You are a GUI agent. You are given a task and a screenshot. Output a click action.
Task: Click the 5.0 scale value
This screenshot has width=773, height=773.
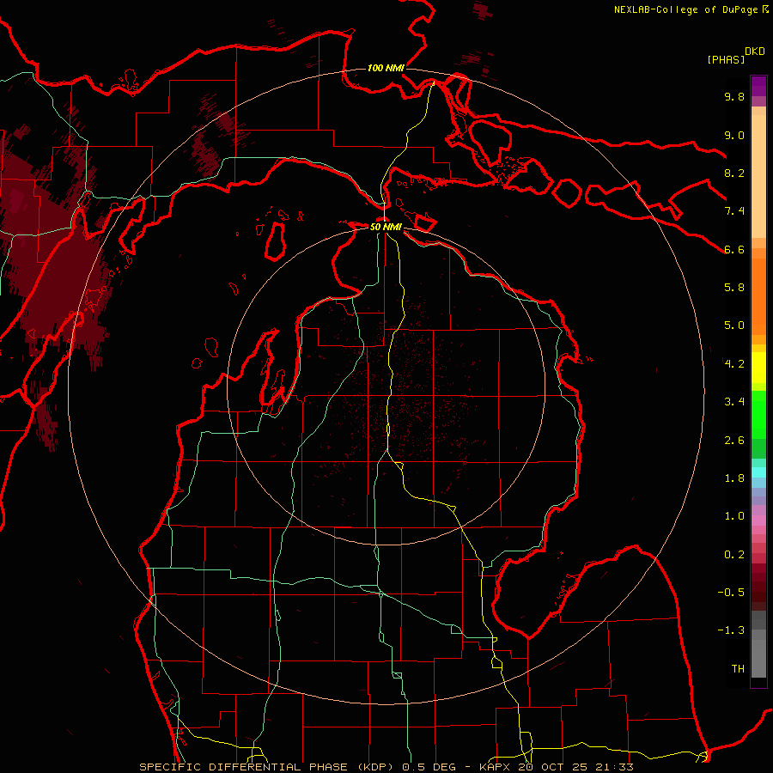tap(734, 326)
